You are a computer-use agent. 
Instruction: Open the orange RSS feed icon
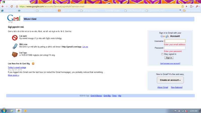[33, 64]
